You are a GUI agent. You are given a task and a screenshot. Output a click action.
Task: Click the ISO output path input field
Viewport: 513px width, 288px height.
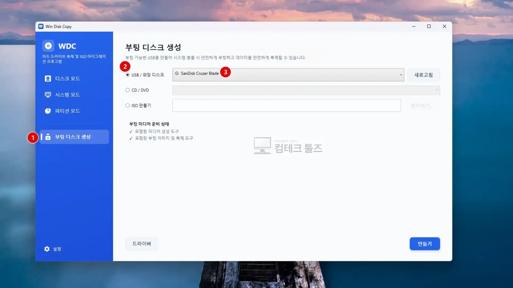287,106
